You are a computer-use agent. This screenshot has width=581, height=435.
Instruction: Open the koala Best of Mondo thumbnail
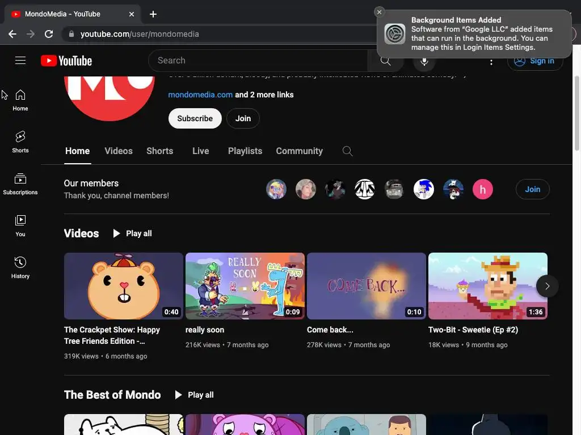pos(367,425)
